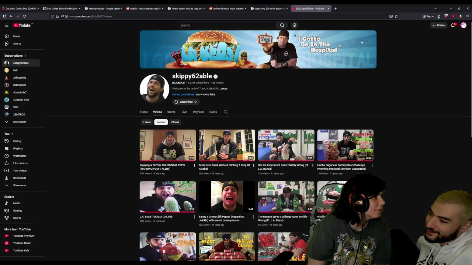
Task: Open YouTube Kids link
Action: click(x=20, y=250)
